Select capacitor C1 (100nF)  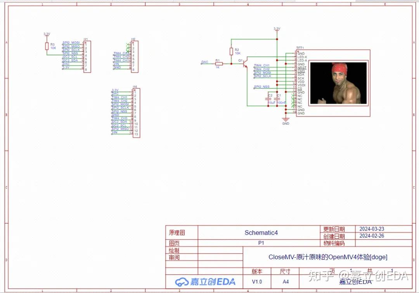click(277, 99)
